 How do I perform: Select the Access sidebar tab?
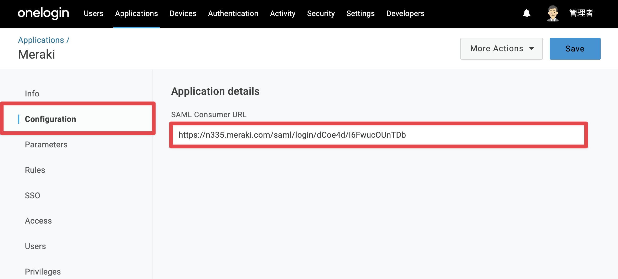38,221
